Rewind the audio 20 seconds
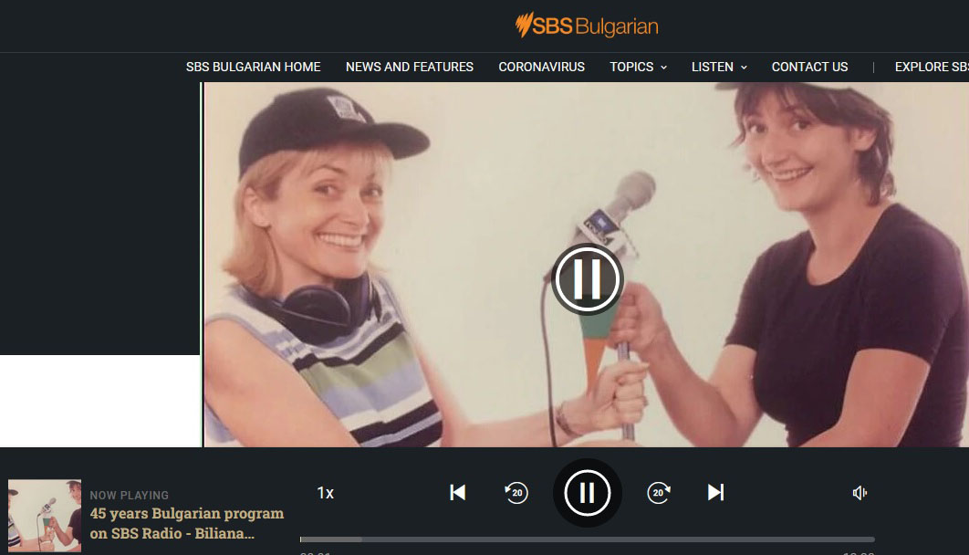This screenshot has height=555, width=969. click(x=516, y=493)
